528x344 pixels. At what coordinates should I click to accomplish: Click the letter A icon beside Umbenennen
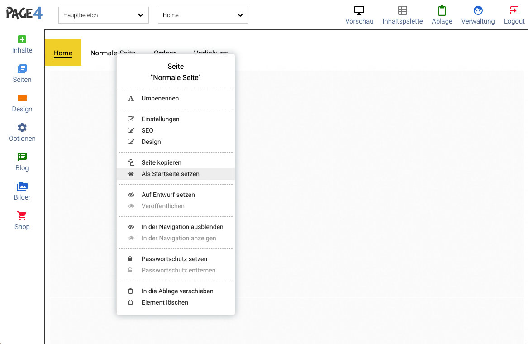point(131,98)
